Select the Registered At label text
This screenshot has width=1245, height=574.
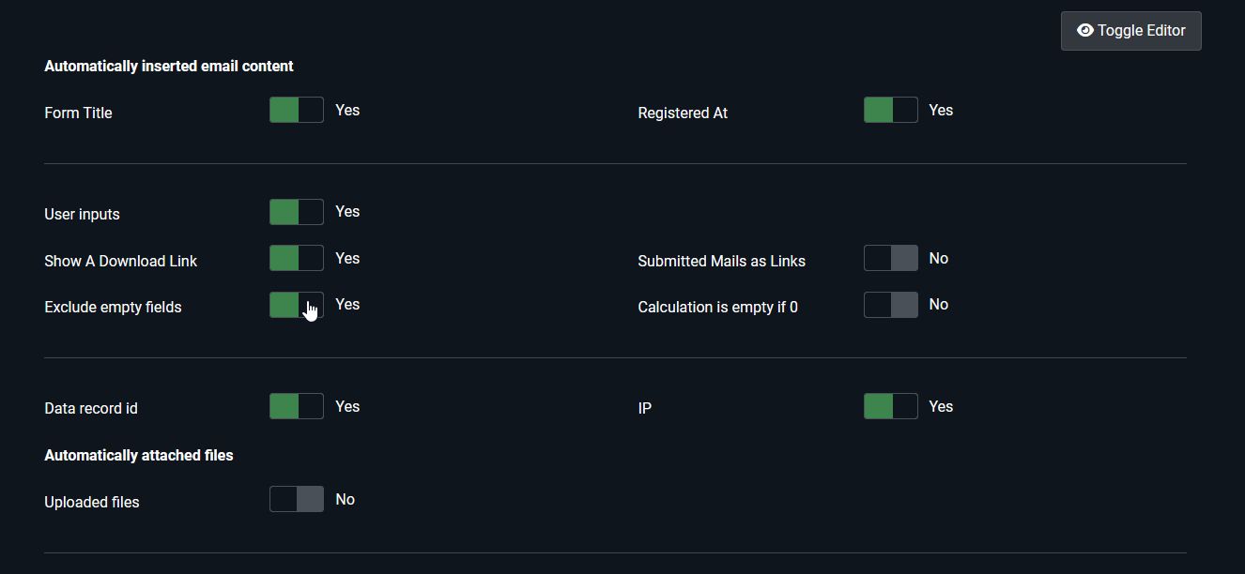pos(683,113)
